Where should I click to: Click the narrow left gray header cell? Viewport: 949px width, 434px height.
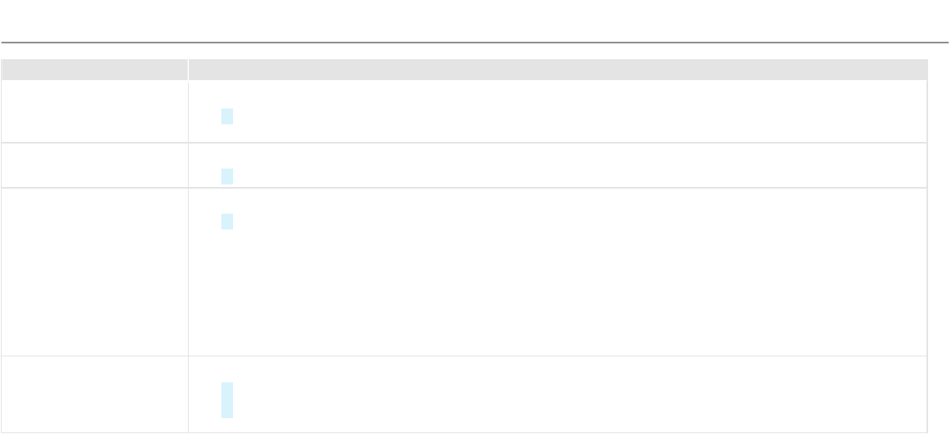click(94, 69)
